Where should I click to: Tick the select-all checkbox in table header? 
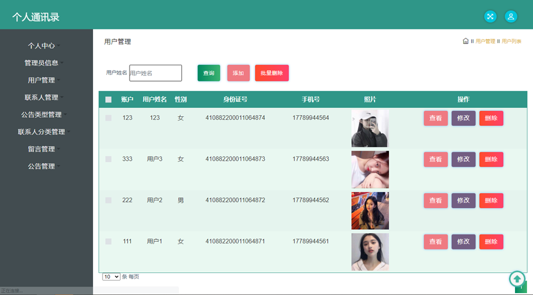coord(109,100)
